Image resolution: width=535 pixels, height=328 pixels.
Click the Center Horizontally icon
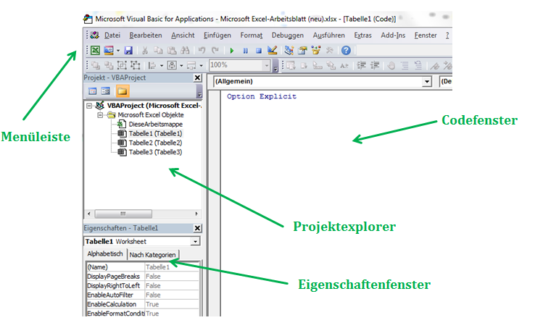(x=172, y=65)
